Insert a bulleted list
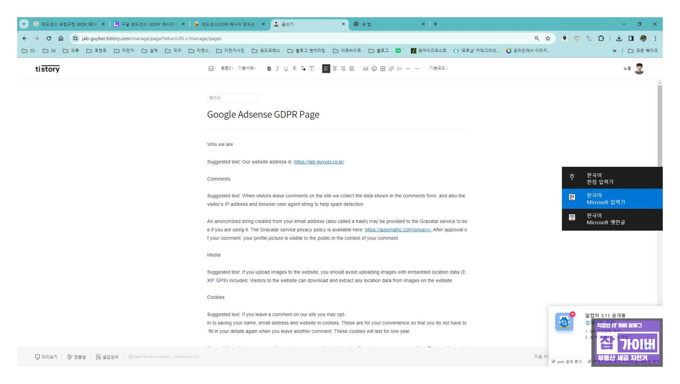680x384 pixels. point(400,68)
